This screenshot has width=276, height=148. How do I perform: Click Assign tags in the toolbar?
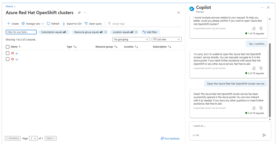116,24
